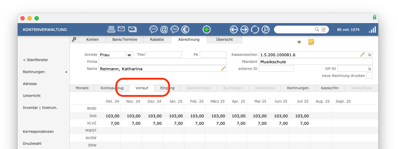Click the empty Firma input field

point(162,61)
